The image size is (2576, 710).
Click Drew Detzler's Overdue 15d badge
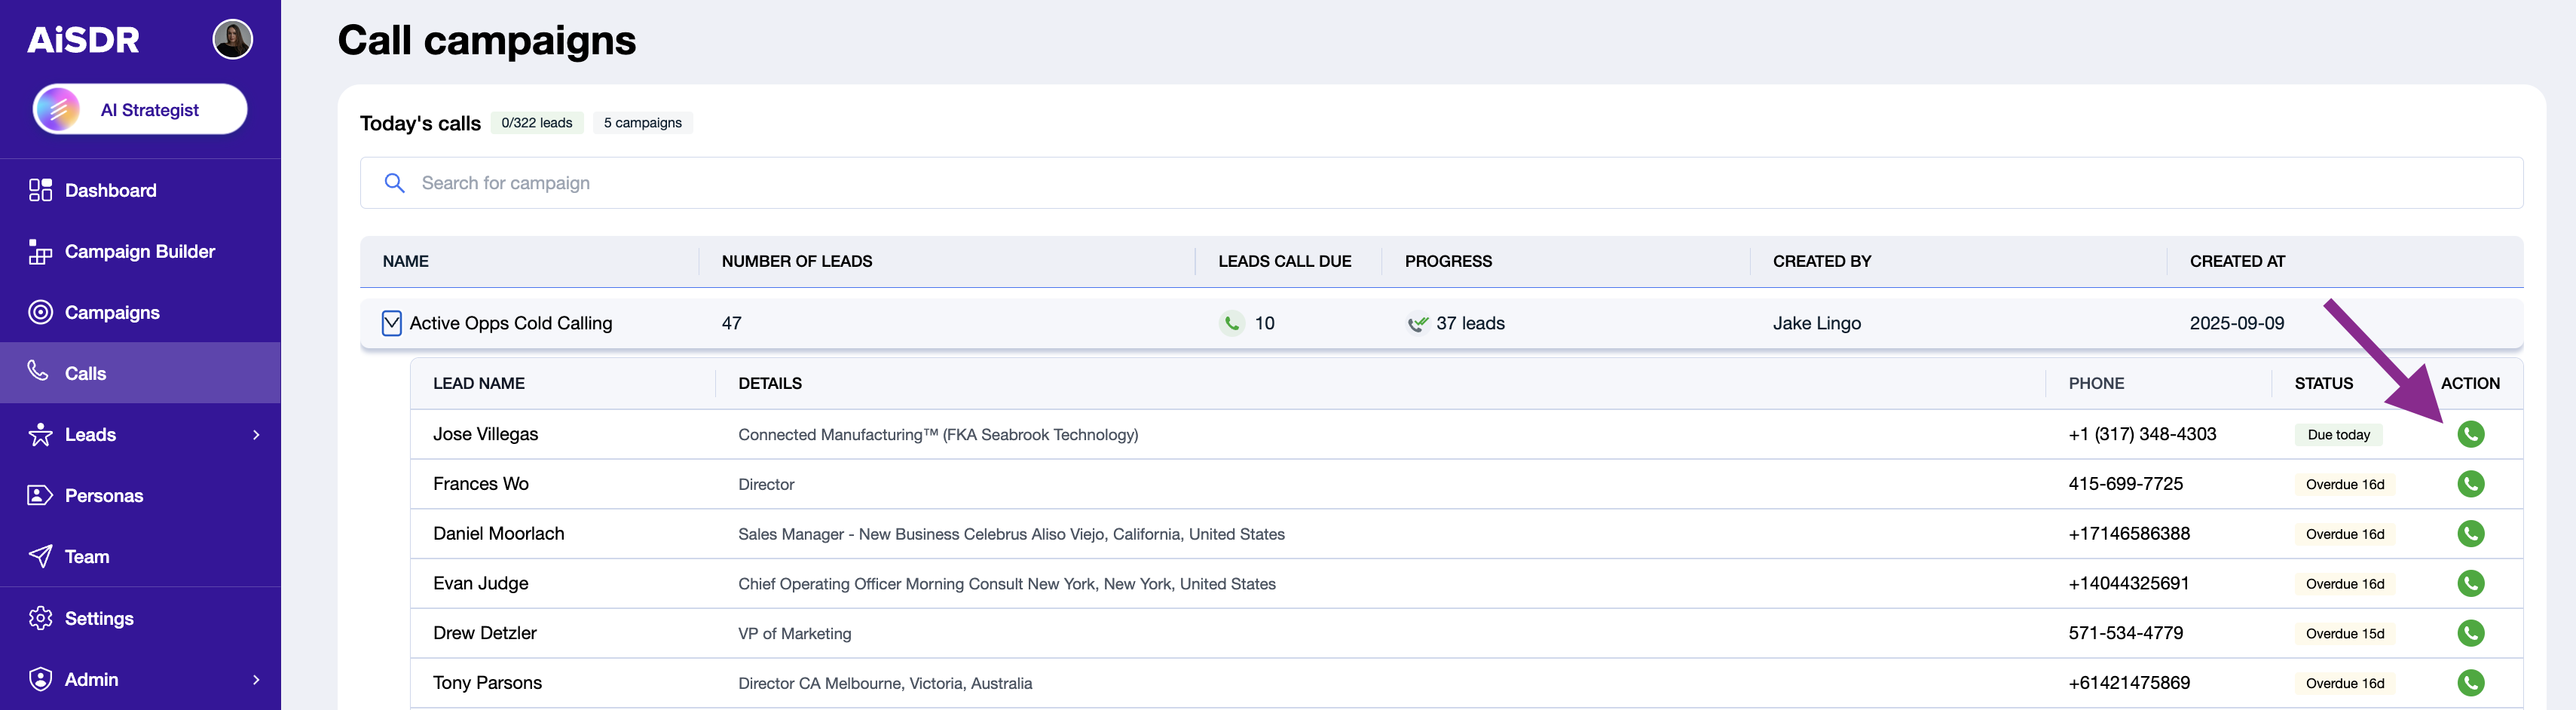(2345, 634)
